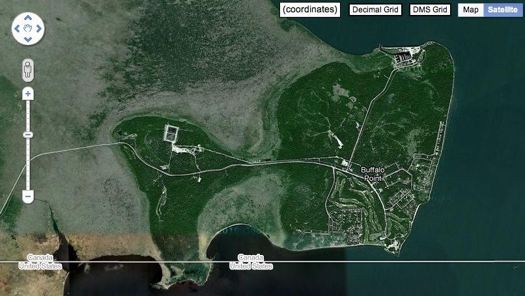This screenshot has height=296, width=525.
Task: Click the central United States border label
Action: point(251,266)
